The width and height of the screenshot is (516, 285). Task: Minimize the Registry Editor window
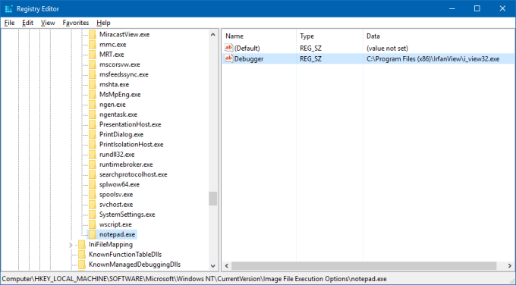[x=452, y=8]
